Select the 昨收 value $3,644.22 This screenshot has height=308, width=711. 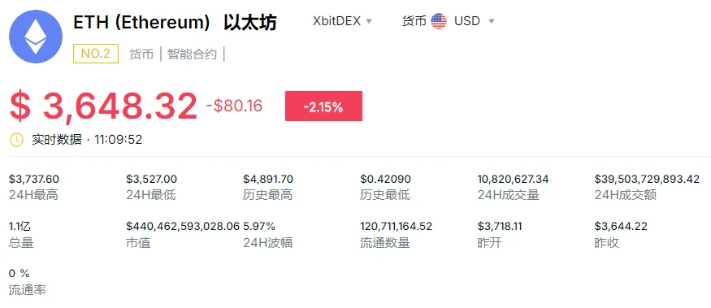[621, 226]
